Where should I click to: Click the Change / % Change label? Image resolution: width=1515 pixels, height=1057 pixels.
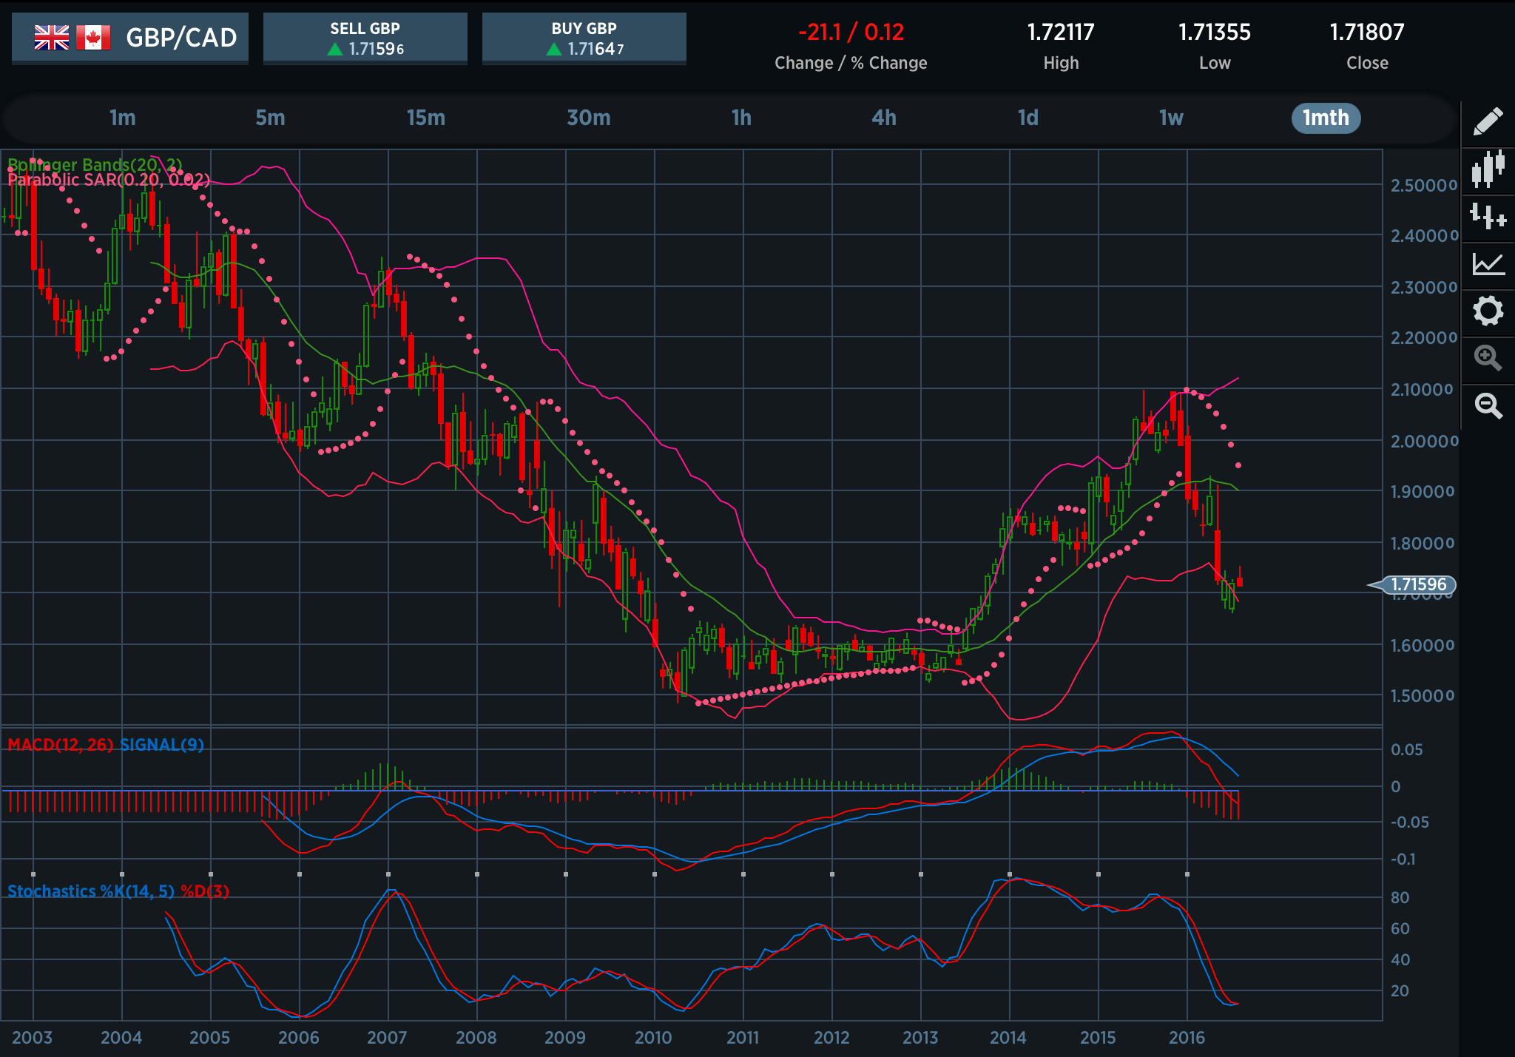pyautogui.click(x=851, y=63)
